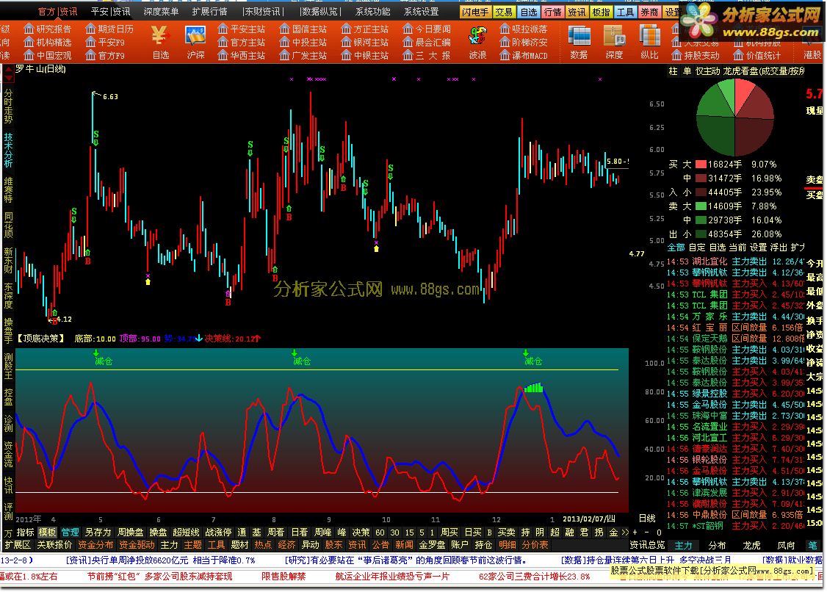The width and height of the screenshot is (827, 592).
Task: Select the 龙虎 tab in right panel
Action: pyautogui.click(x=751, y=545)
